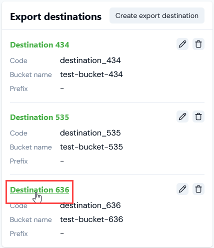Image resolution: width=214 pixels, height=248 pixels.
Task: Edit Destination 636 with pencil icon
Action: pos(182,189)
